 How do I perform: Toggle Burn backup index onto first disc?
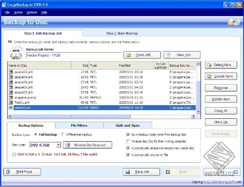[x=128, y=134]
